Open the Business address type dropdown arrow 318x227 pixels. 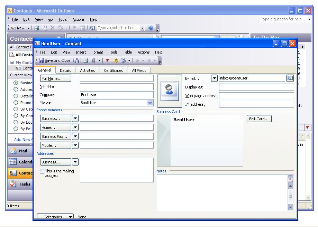point(75,162)
